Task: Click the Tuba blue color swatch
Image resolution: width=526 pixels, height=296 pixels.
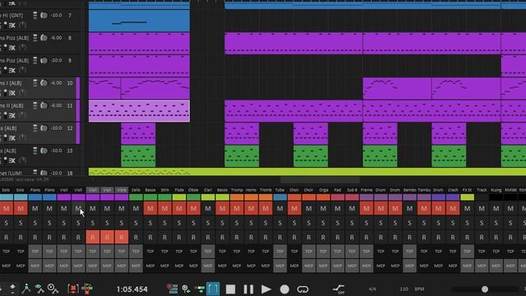Action: pos(279,197)
